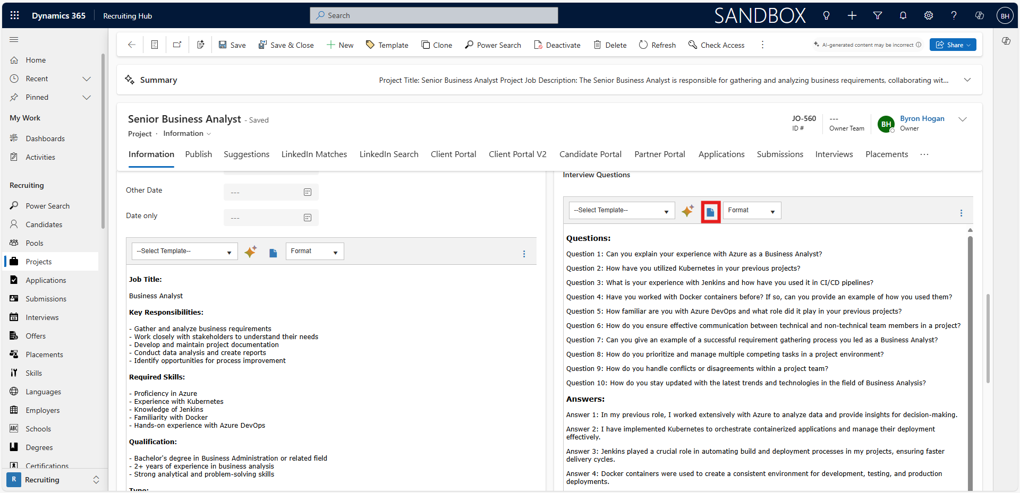Switch to the Publish tab
Screen dimensions: 1020x493
click(x=199, y=154)
